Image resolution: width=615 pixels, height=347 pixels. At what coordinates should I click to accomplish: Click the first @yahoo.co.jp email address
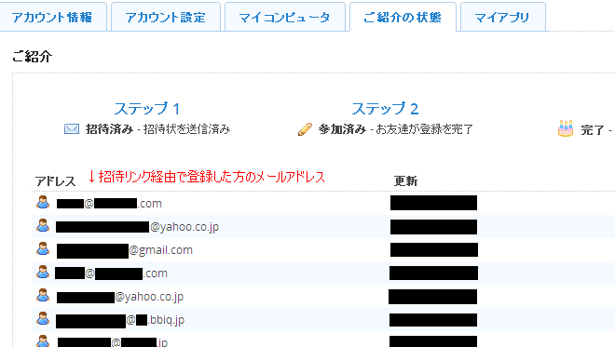click(137, 227)
